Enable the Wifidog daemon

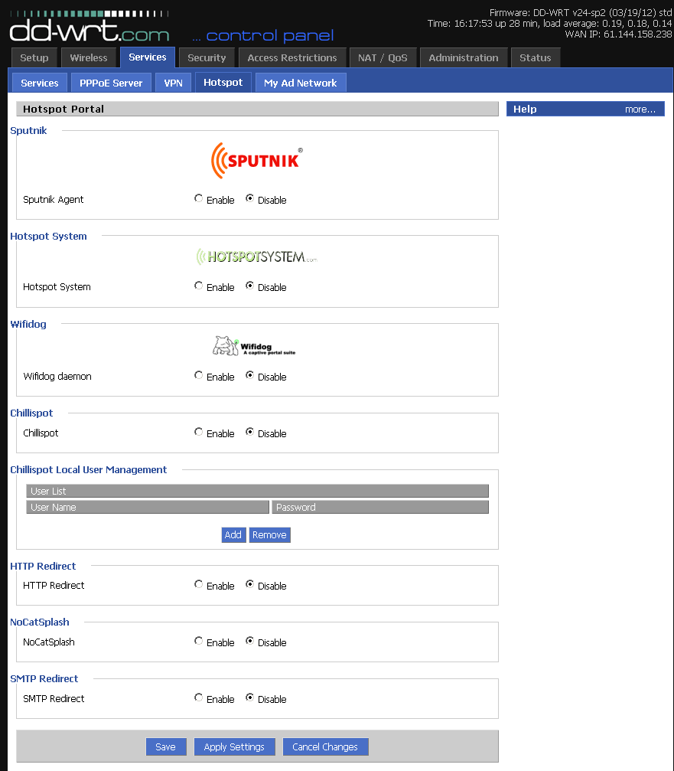[198, 375]
